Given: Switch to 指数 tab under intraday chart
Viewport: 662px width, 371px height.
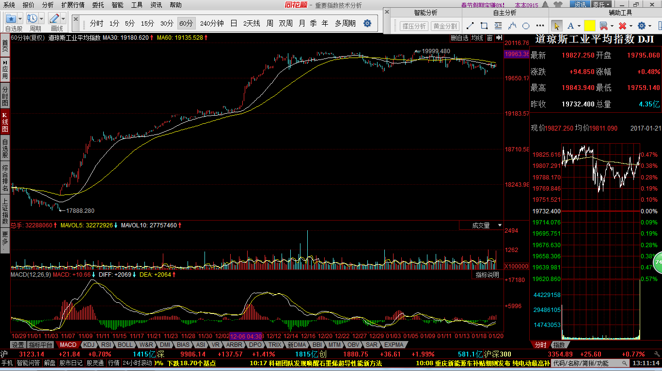Looking at the screenshot, I should click(559, 345).
